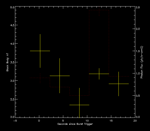
Task: Click the "2.5" tick label on right axis
Action: (x=138, y=7)
